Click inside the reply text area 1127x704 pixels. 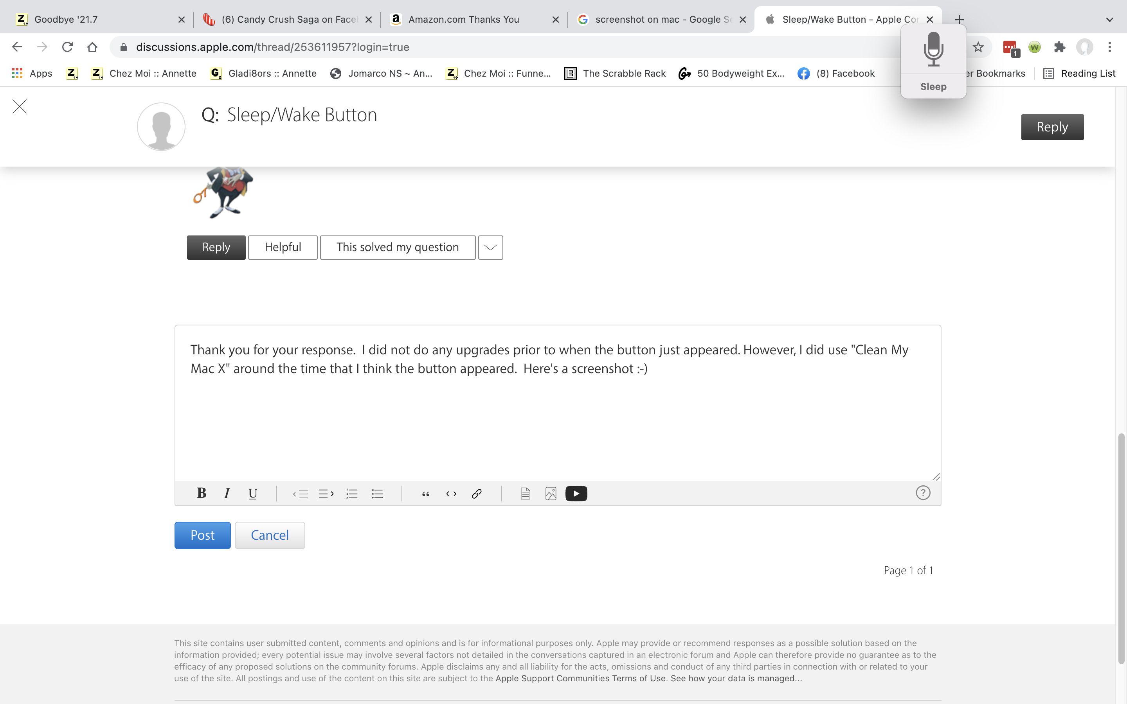pyautogui.click(x=557, y=419)
